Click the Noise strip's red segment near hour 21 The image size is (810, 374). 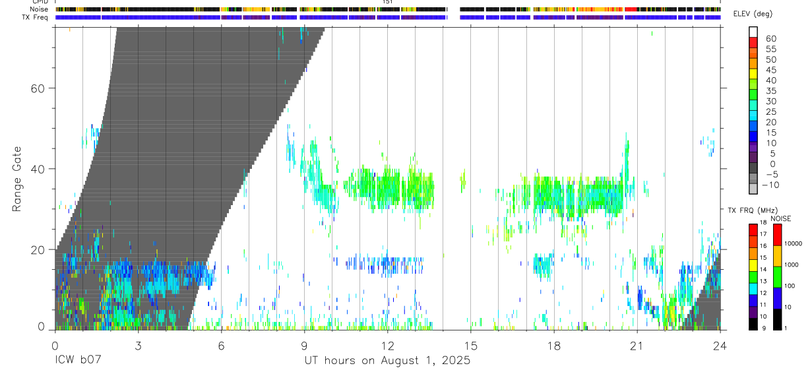pos(631,9)
